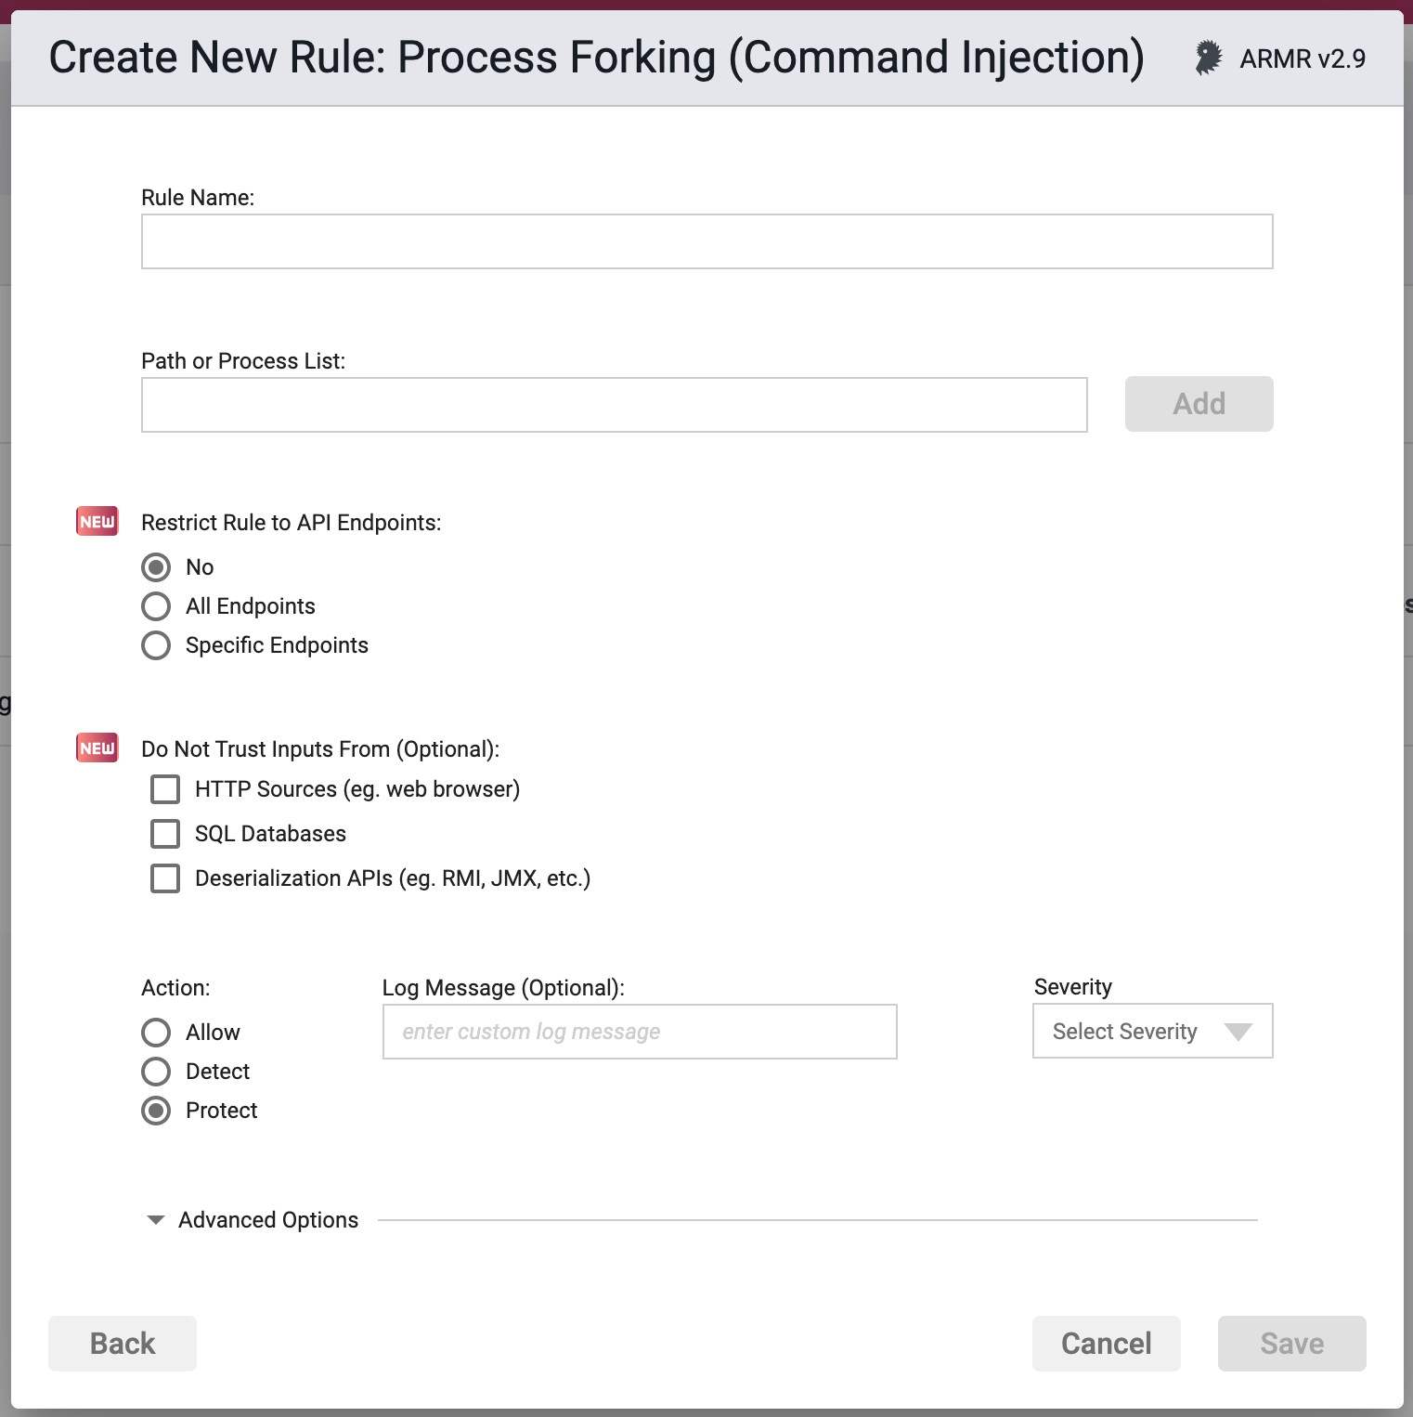Click the Add button for path list
Viewport: 1413px width, 1417px height.
point(1199,404)
